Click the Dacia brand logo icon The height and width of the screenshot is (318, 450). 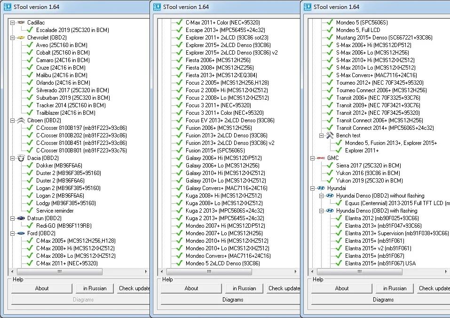[21, 158]
